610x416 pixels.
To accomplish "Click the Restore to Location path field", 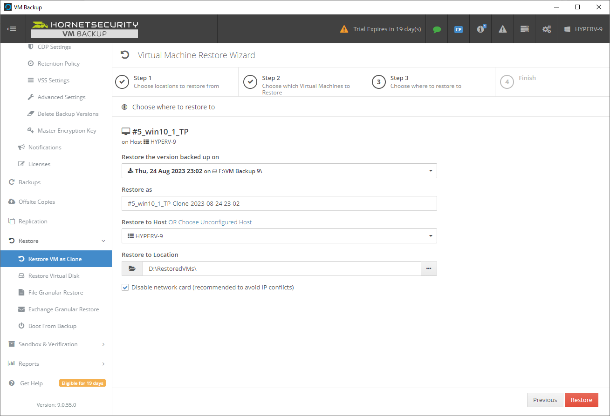I will click(282, 268).
